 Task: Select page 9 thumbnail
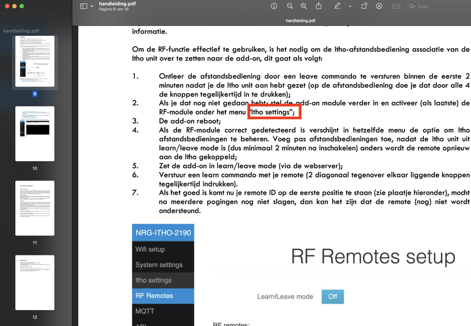pyautogui.click(x=35, y=61)
